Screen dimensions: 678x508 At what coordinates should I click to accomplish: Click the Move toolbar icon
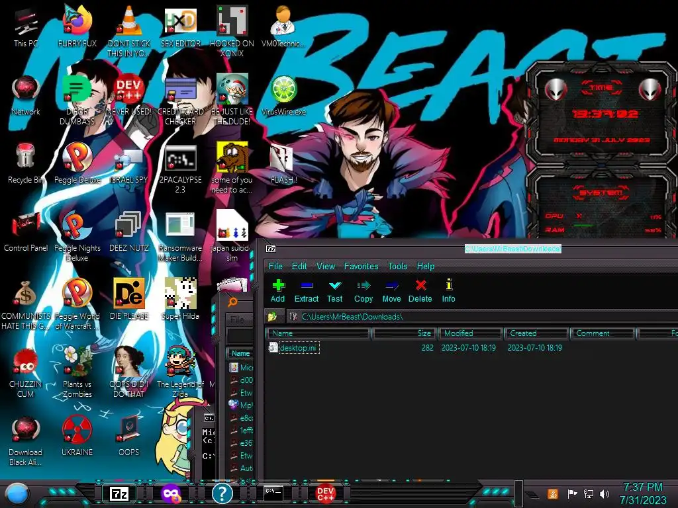point(391,291)
